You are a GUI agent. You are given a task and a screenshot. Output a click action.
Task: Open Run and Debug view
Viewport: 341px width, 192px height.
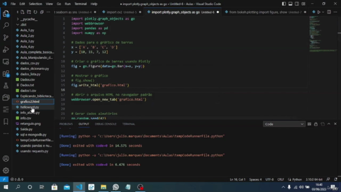click(x=6, y=50)
